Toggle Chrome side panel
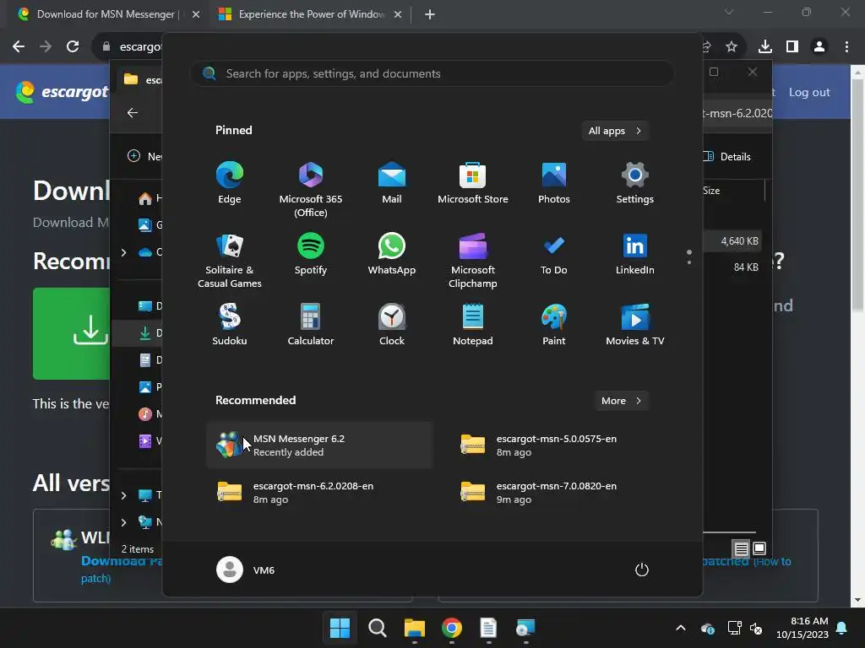The width and height of the screenshot is (865, 648). (792, 46)
